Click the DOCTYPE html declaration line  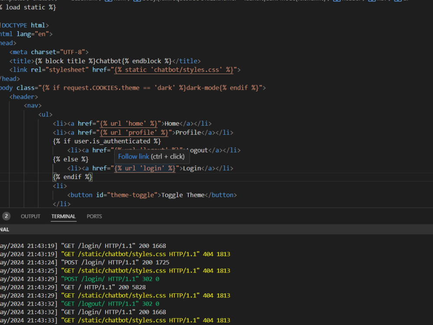click(24, 26)
